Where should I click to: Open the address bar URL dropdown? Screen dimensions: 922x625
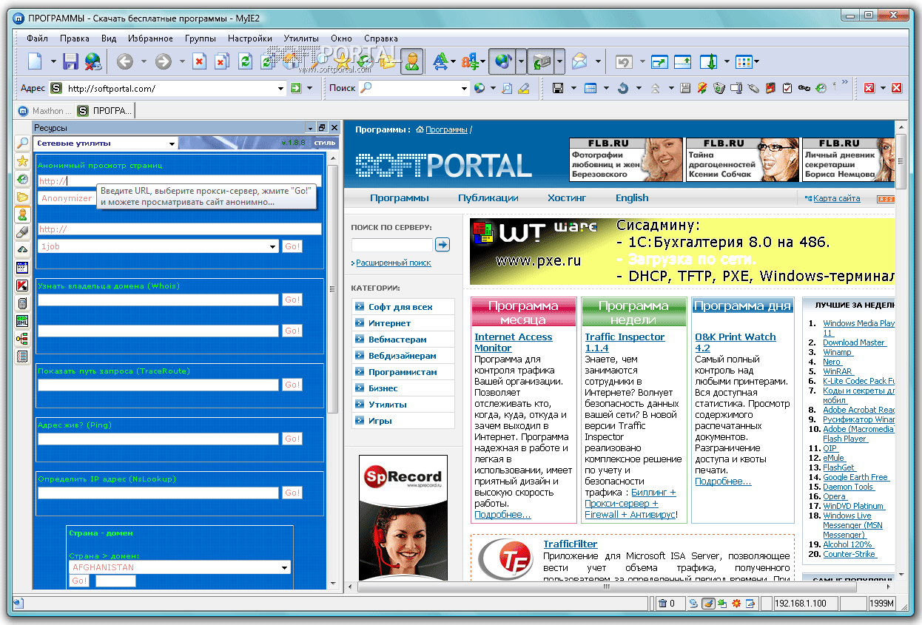coord(281,89)
